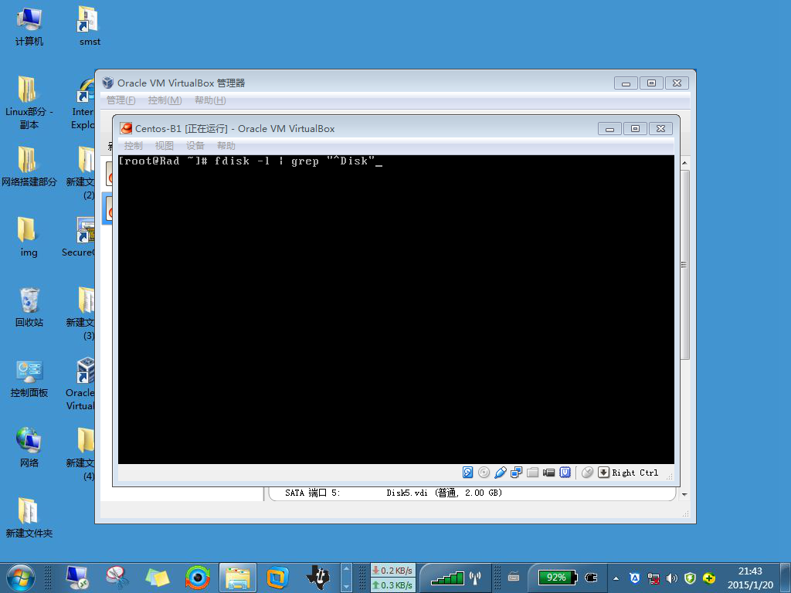Click the USB devices icon in VM status bar
This screenshot has height=593, width=791.
(500, 473)
